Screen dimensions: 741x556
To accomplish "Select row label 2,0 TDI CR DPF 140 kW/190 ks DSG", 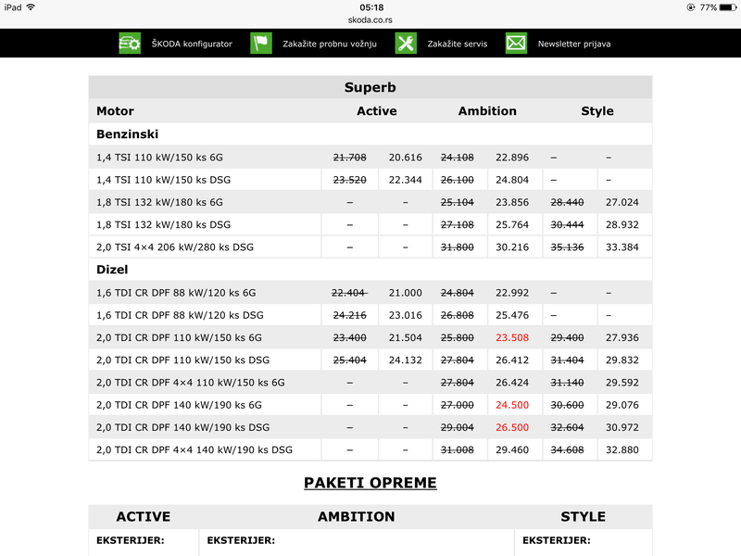I will click(182, 428).
